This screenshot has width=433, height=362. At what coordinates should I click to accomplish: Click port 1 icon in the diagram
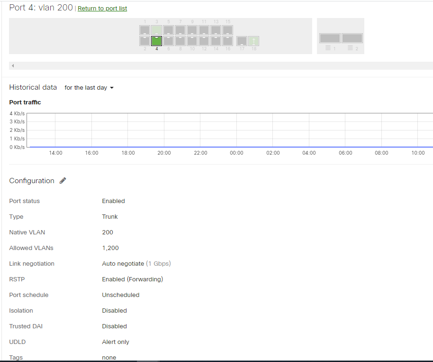click(x=144, y=29)
